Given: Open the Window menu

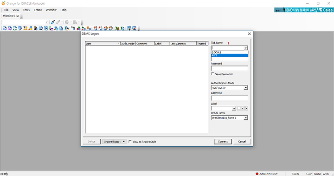Looking at the screenshot, I should pyautogui.click(x=51, y=10).
